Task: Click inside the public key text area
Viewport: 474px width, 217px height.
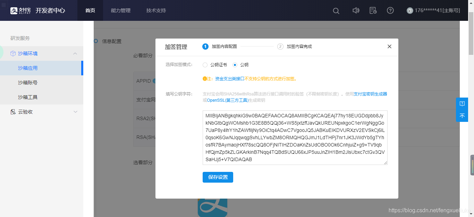Action: (295, 137)
